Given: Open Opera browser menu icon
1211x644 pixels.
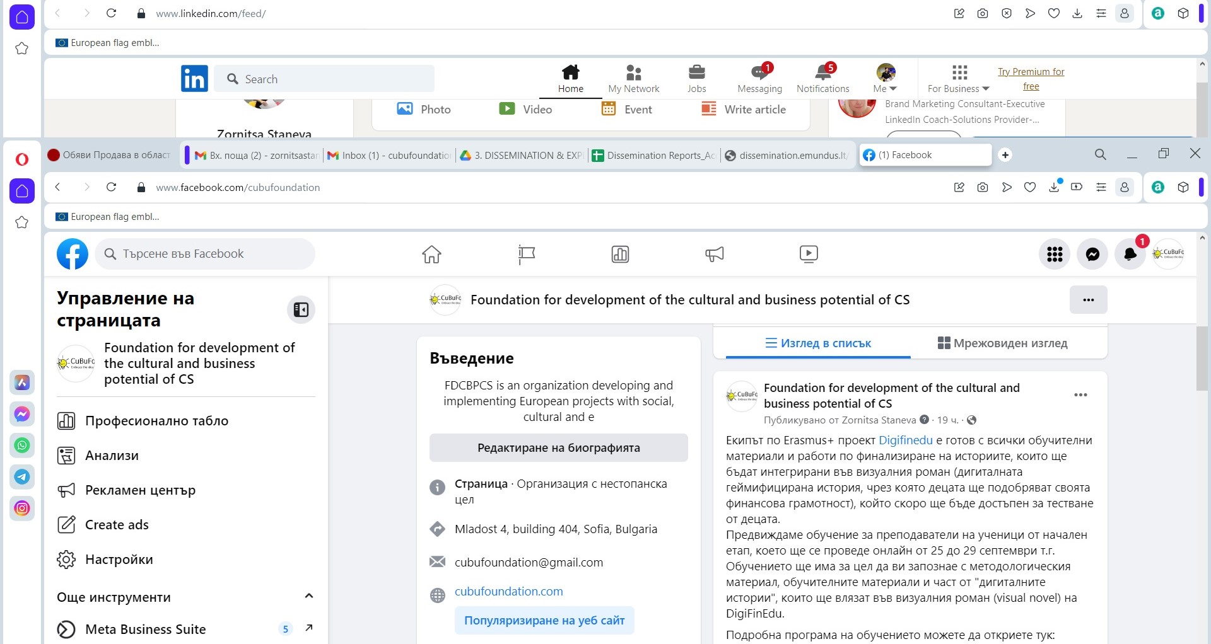Looking at the screenshot, I should click(x=22, y=159).
